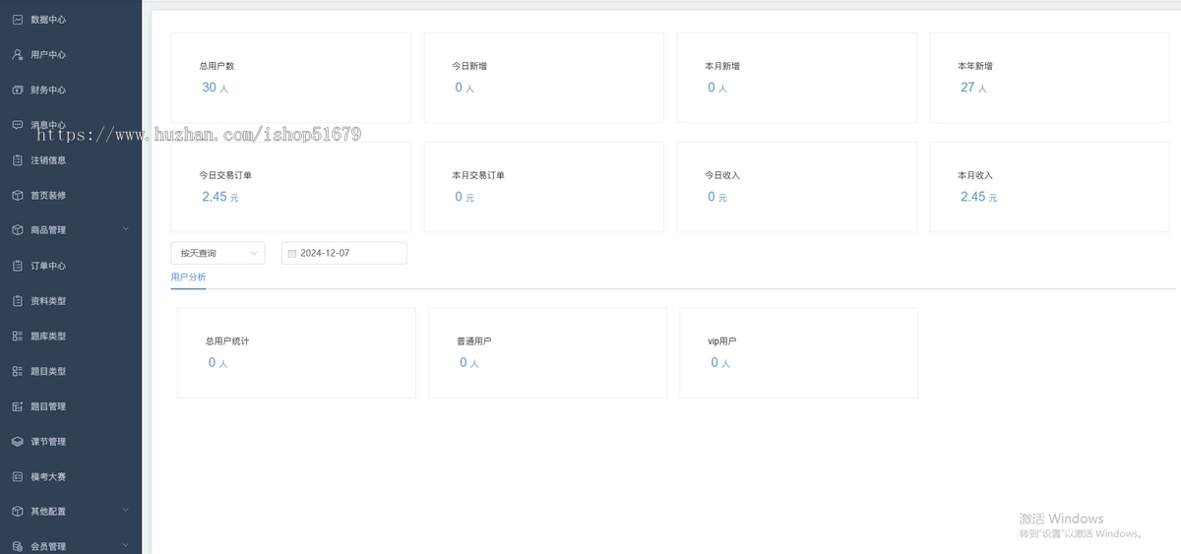
Task: Click the 总用户统计 card label
Action: point(227,341)
